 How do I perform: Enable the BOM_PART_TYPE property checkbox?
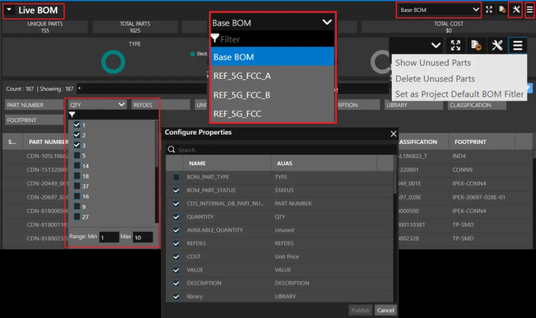point(176,177)
